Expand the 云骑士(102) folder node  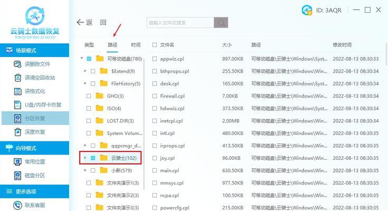85,158
